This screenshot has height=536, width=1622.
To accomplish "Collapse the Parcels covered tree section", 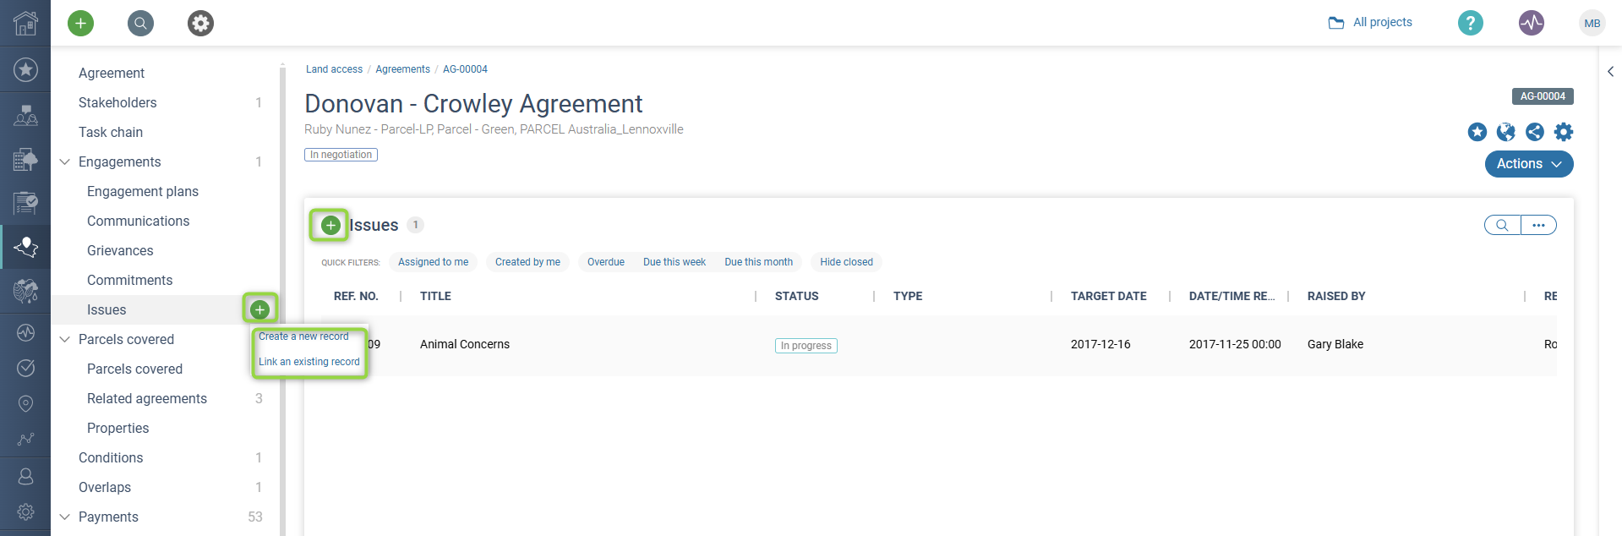I will pyautogui.click(x=65, y=339).
